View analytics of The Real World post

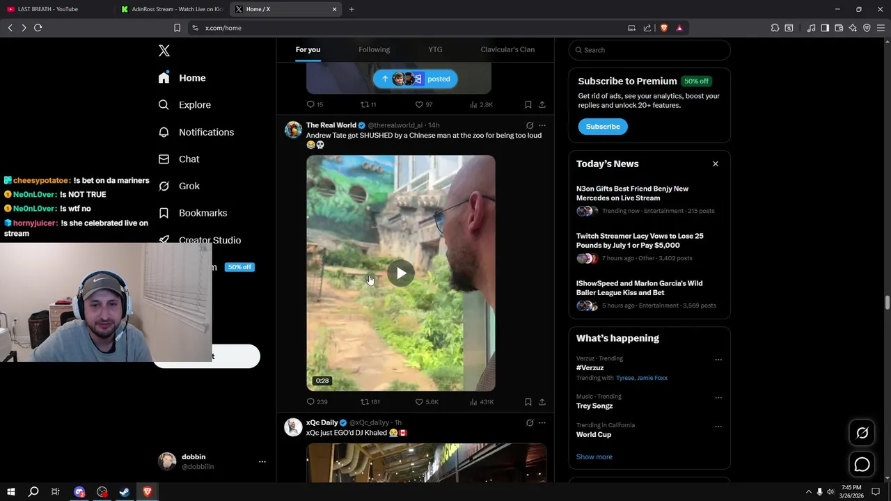click(x=482, y=401)
